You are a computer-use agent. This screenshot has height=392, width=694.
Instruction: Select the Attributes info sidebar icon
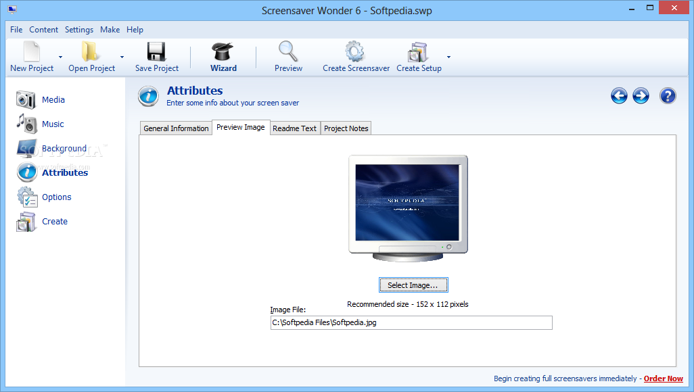(x=27, y=172)
